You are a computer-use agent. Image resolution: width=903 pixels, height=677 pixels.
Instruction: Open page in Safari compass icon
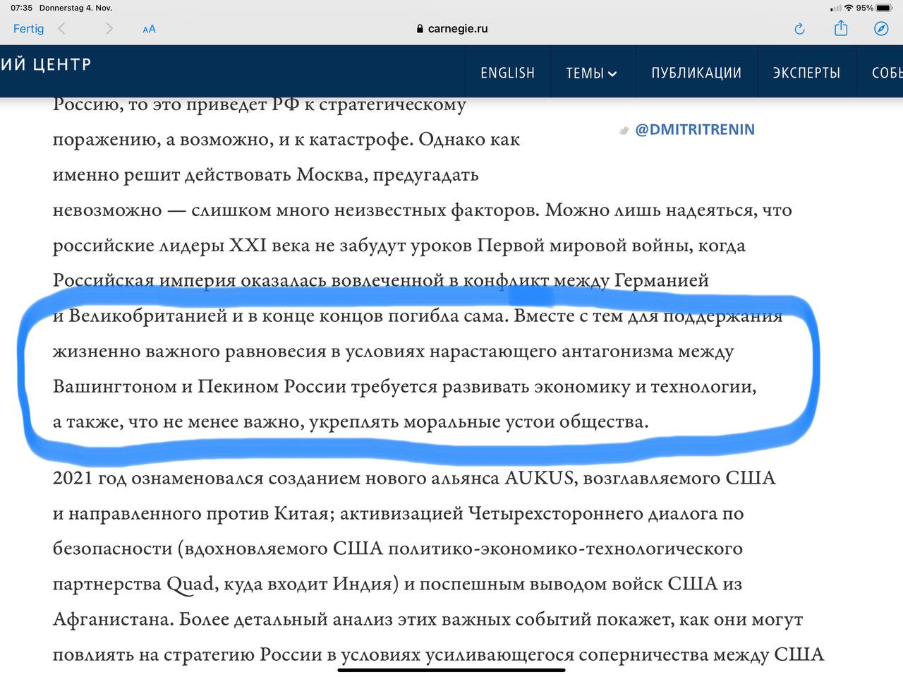coord(881,29)
